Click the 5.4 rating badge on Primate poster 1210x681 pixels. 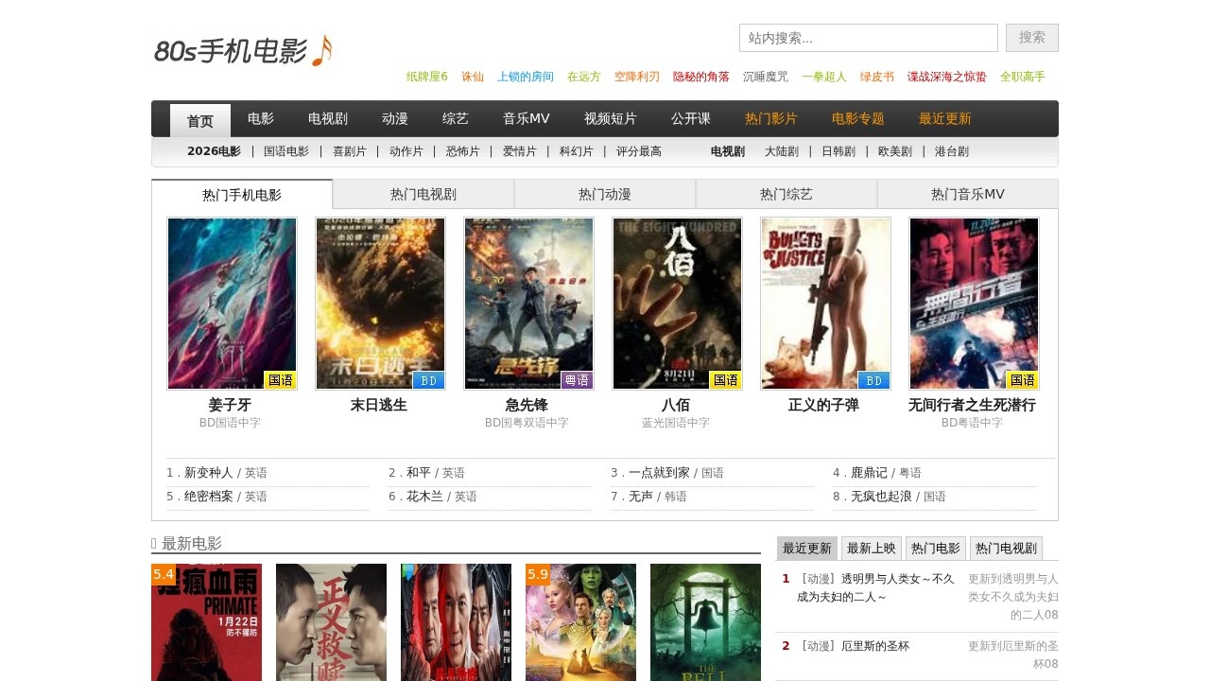(x=164, y=574)
